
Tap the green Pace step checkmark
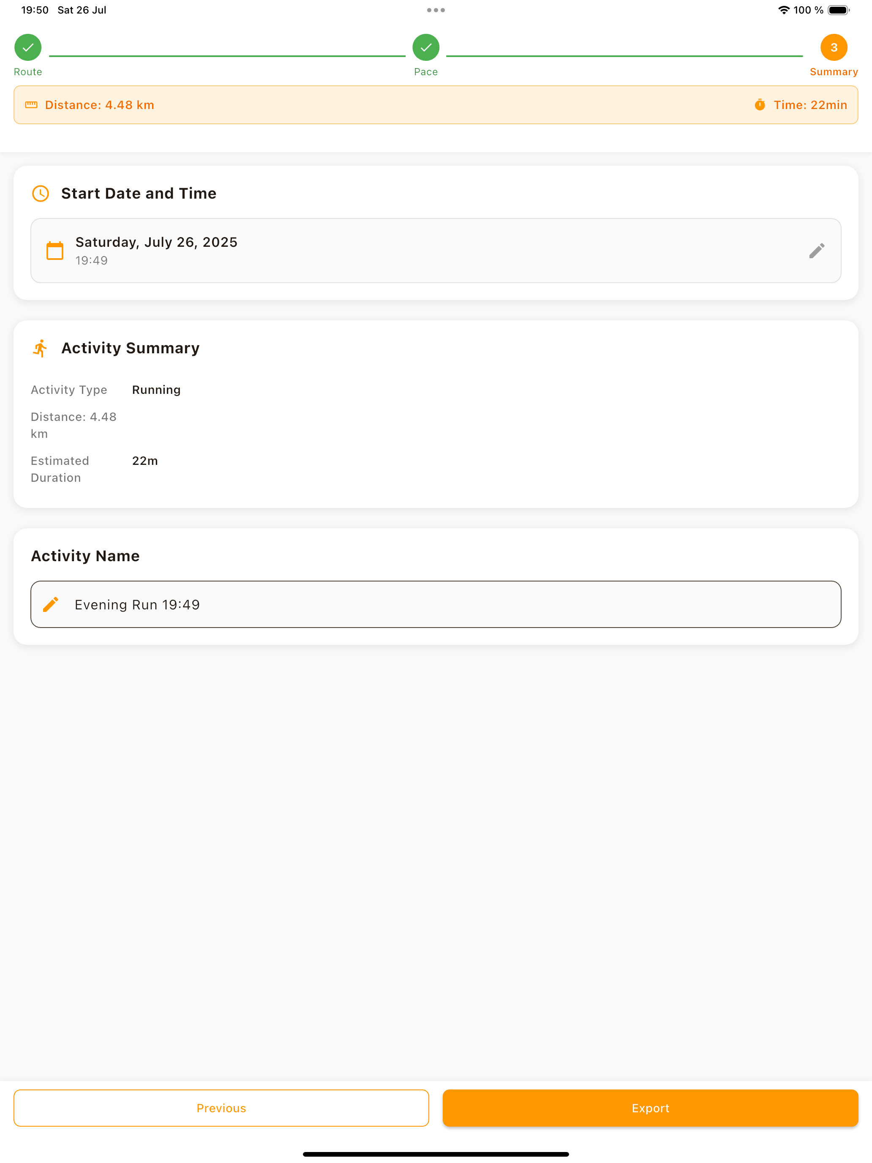click(x=426, y=47)
